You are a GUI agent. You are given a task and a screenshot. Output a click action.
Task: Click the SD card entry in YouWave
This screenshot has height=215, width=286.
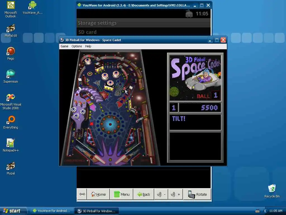[143, 32]
